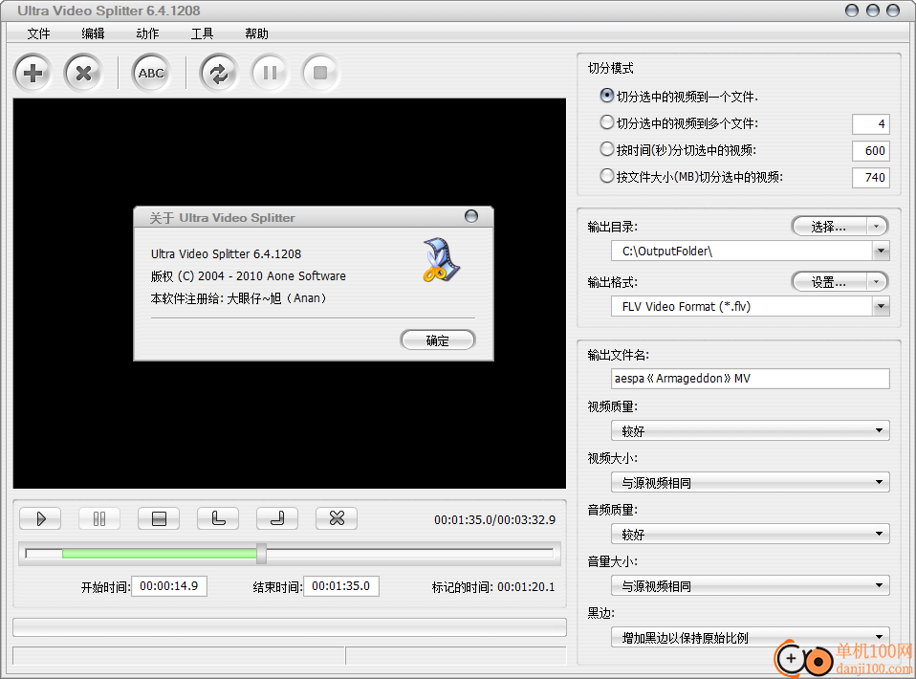Play the video preview

pos(40,518)
